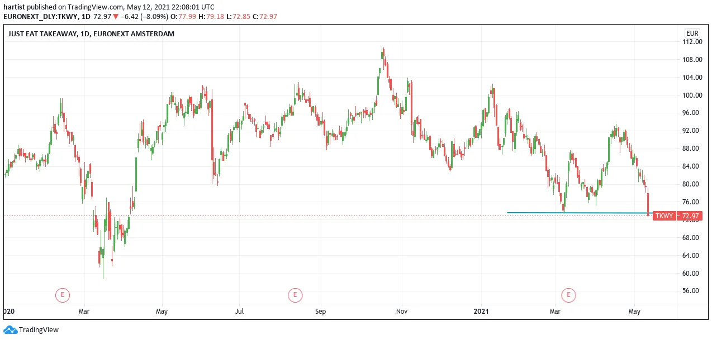This screenshot has width=712, height=340.
Task: Click the red TKWY price tag
Action: pyautogui.click(x=664, y=216)
